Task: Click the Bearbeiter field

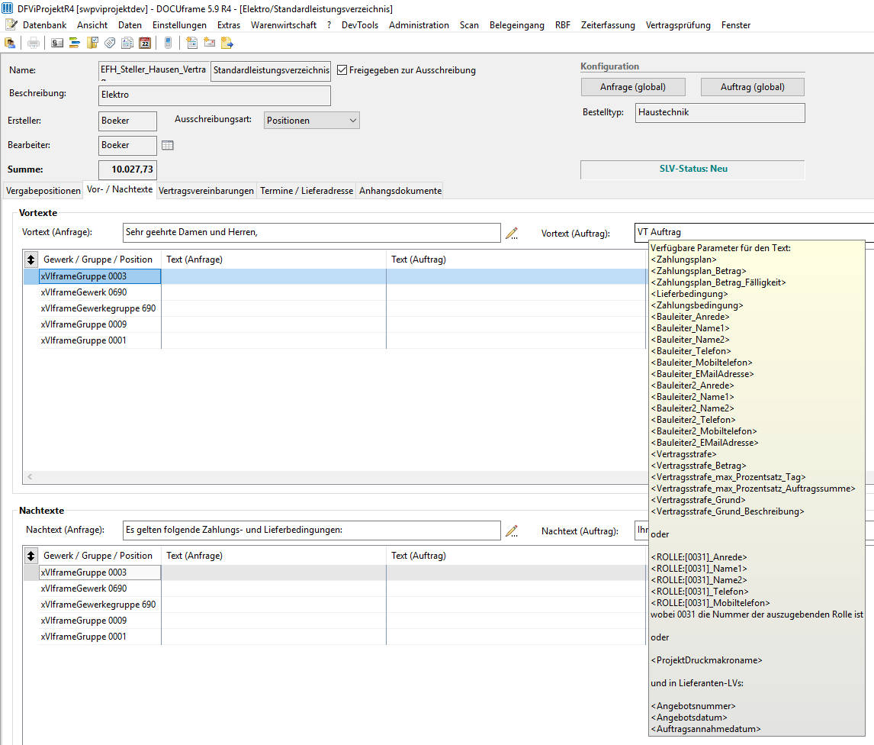Action: pos(127,146)
